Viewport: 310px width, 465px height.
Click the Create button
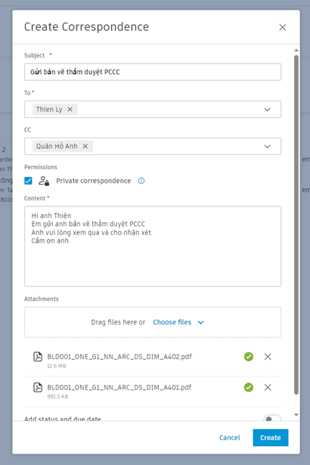[x=271, y=438]
